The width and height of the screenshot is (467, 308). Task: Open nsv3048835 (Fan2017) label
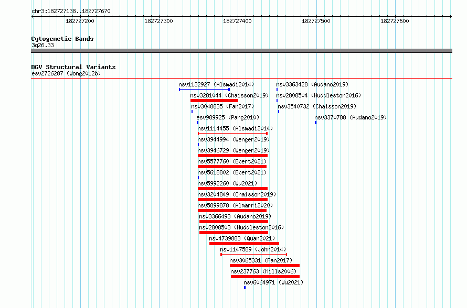tap(222, 106)
